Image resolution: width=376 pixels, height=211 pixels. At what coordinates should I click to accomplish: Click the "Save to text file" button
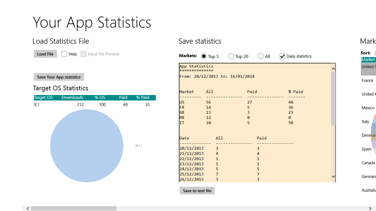pyautogui.click(x=197, y=190)
